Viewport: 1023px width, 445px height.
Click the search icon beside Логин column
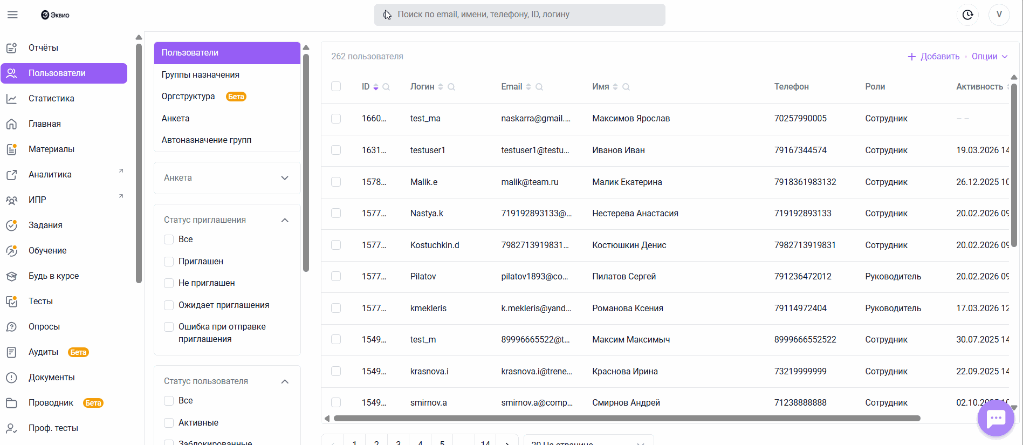[451, 87]
